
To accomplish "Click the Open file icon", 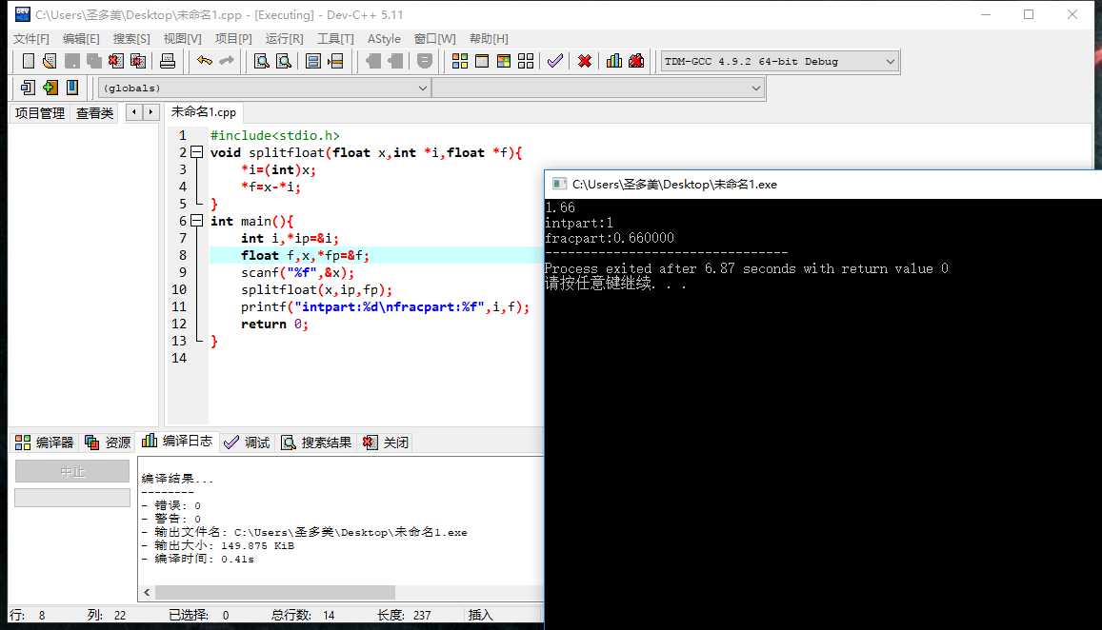I will click(x=50, y=61).
